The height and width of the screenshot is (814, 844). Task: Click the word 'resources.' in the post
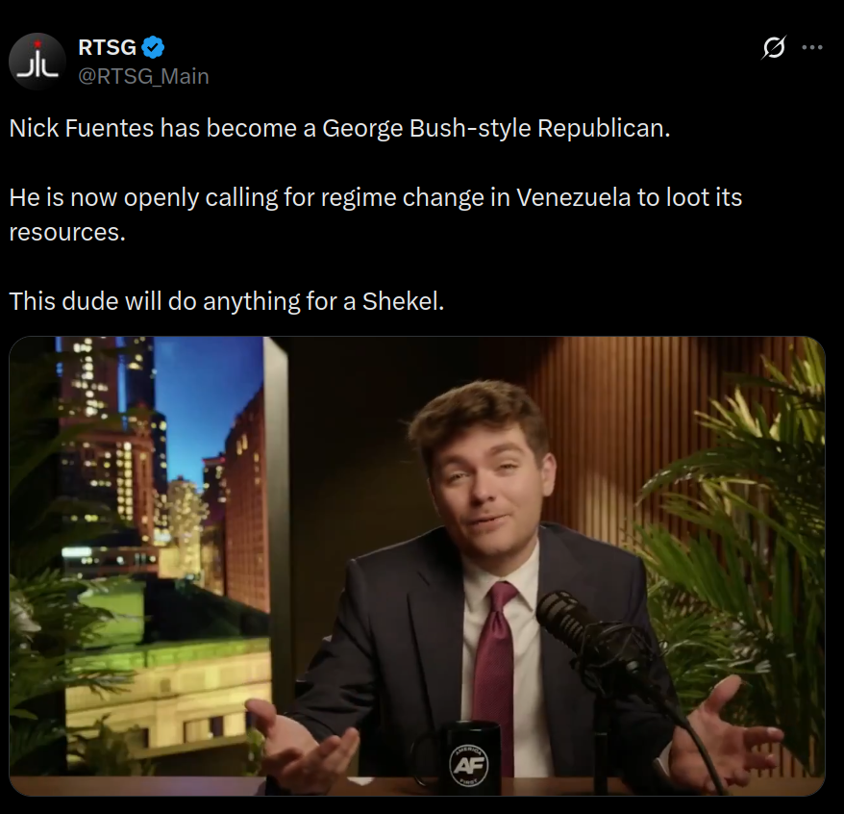[67, 232]
